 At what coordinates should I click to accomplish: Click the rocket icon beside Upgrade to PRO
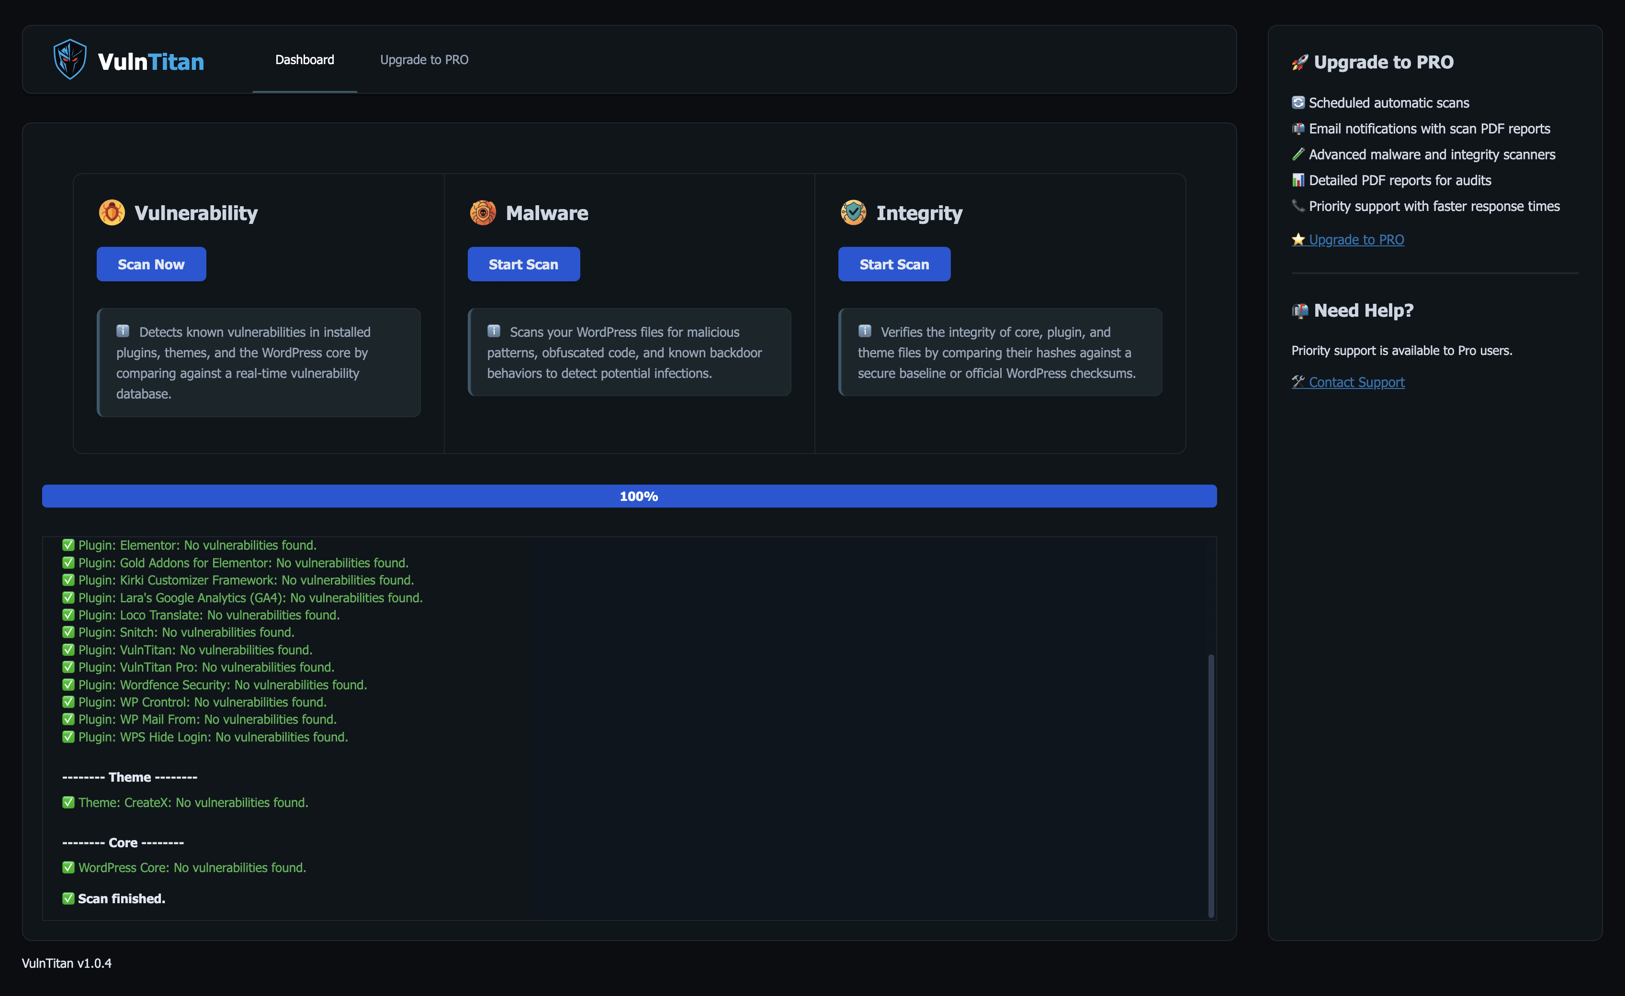coord(1299,63)
